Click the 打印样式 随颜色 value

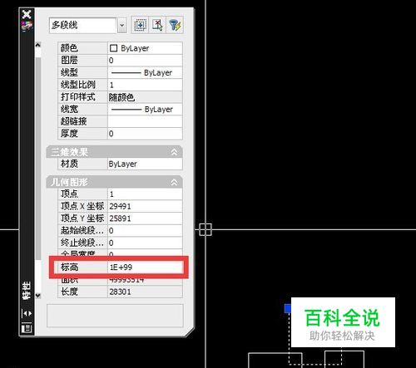pyautogui.click(x=145, y=97)
